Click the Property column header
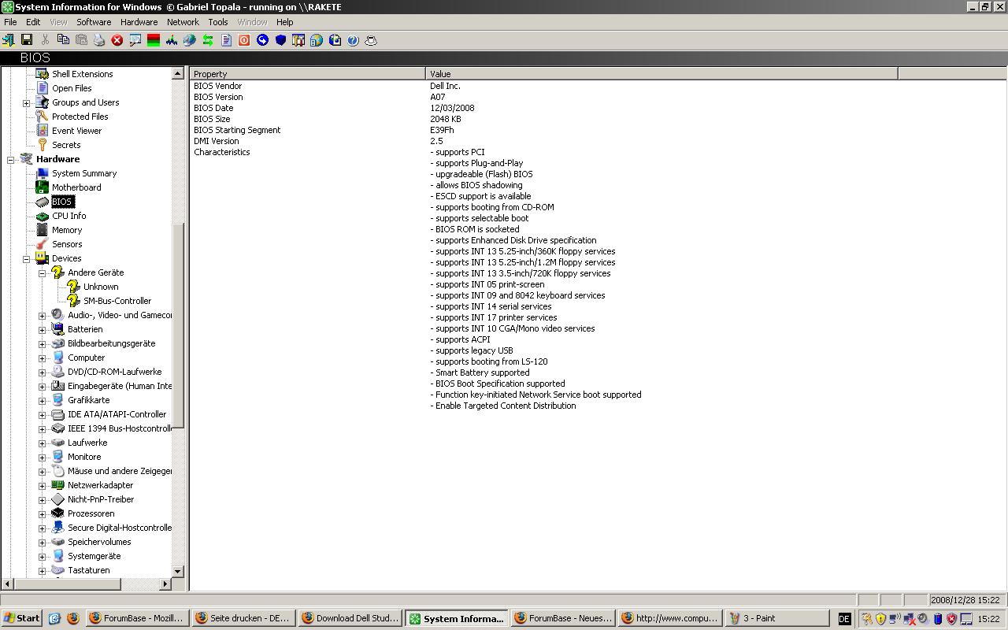1008x630 pixels. (307, 74)
